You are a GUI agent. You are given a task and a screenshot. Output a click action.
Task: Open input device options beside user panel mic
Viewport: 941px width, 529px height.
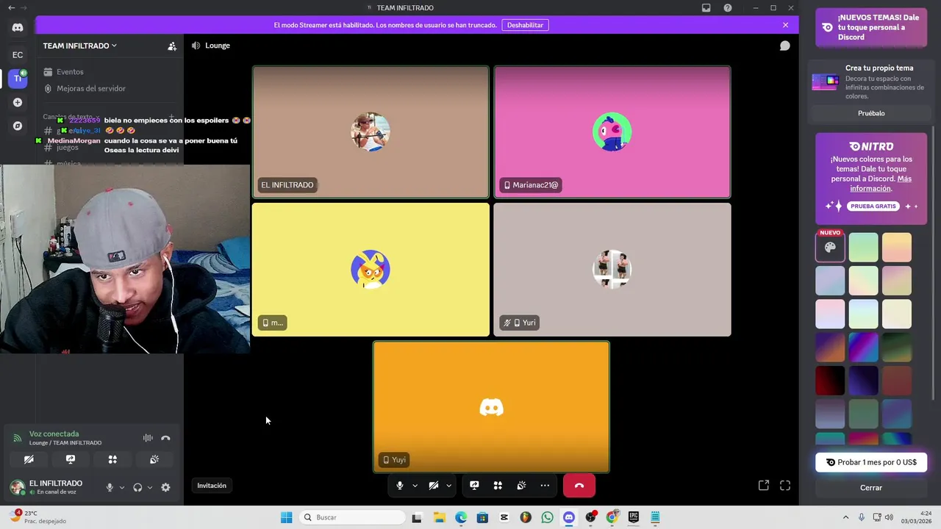pos(122,487)
